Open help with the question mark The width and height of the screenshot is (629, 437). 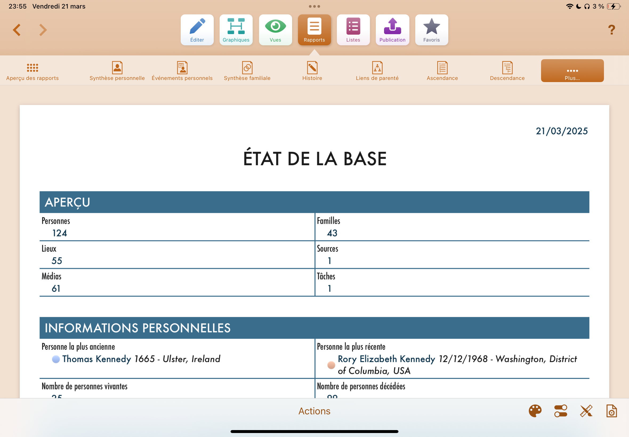(x=611, y=30)
